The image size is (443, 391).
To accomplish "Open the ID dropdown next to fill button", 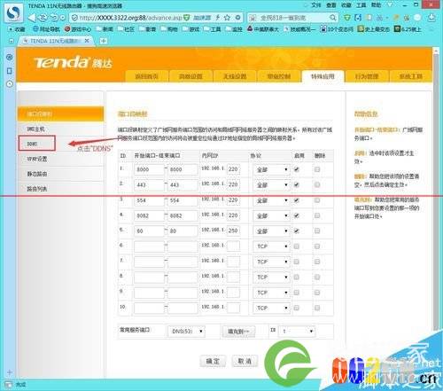I will 298,332.
